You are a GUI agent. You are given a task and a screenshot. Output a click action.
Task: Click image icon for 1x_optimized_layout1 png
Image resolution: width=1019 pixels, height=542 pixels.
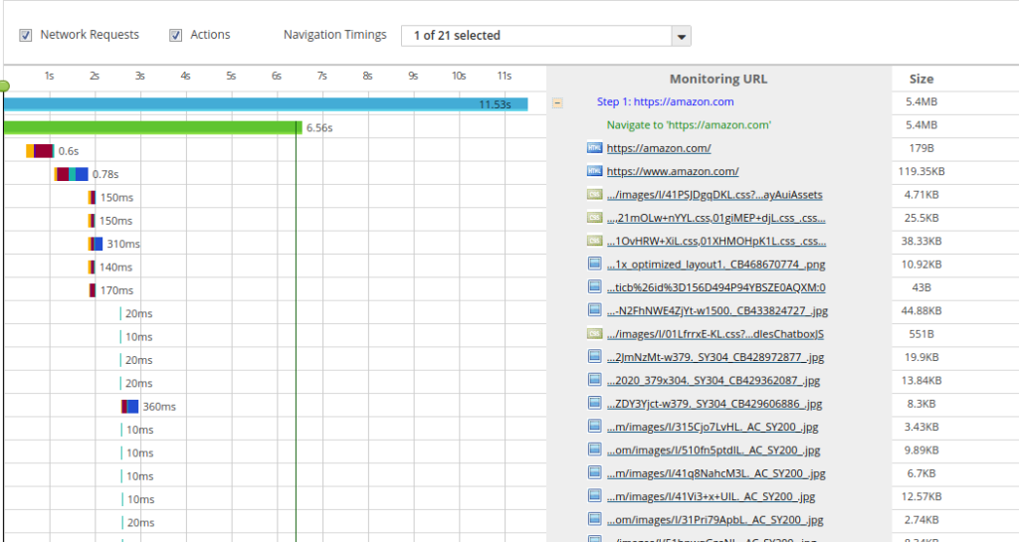[x=595, y=264]
